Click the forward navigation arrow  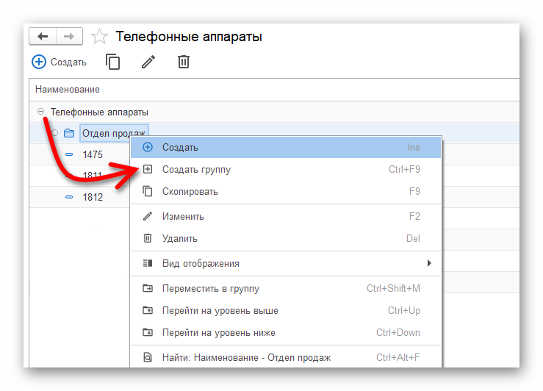69,36
